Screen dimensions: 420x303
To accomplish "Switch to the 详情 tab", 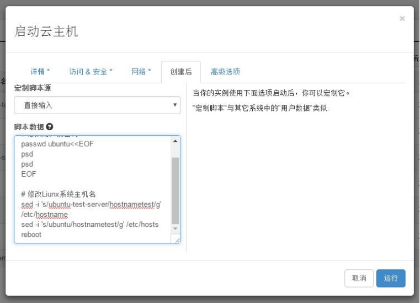I will [x=40, y=72].
